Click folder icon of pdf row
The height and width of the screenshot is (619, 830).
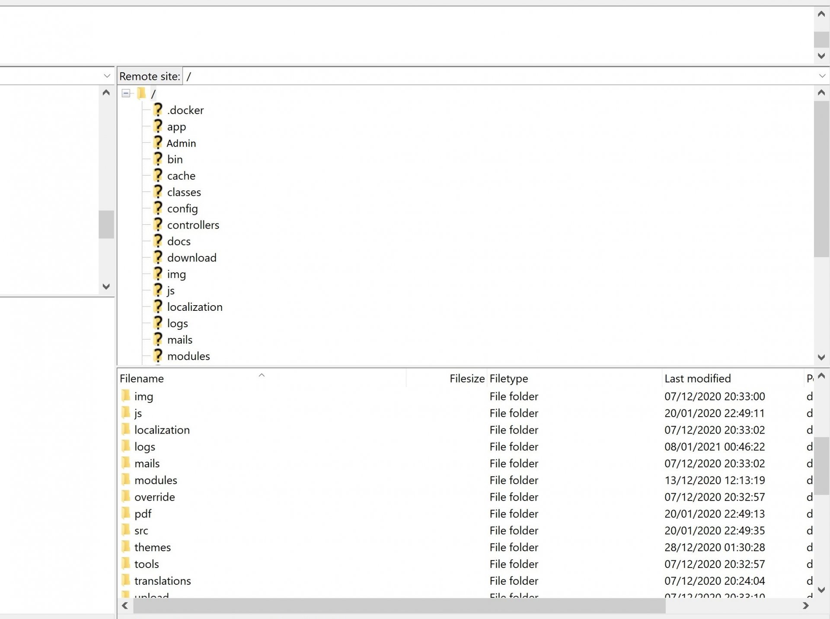pyautogui.click(x=126, y=513)
